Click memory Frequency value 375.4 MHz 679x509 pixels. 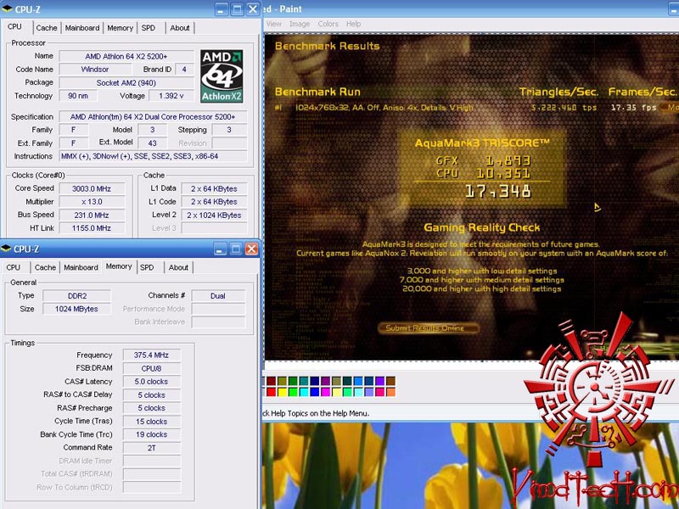point(152,355)
